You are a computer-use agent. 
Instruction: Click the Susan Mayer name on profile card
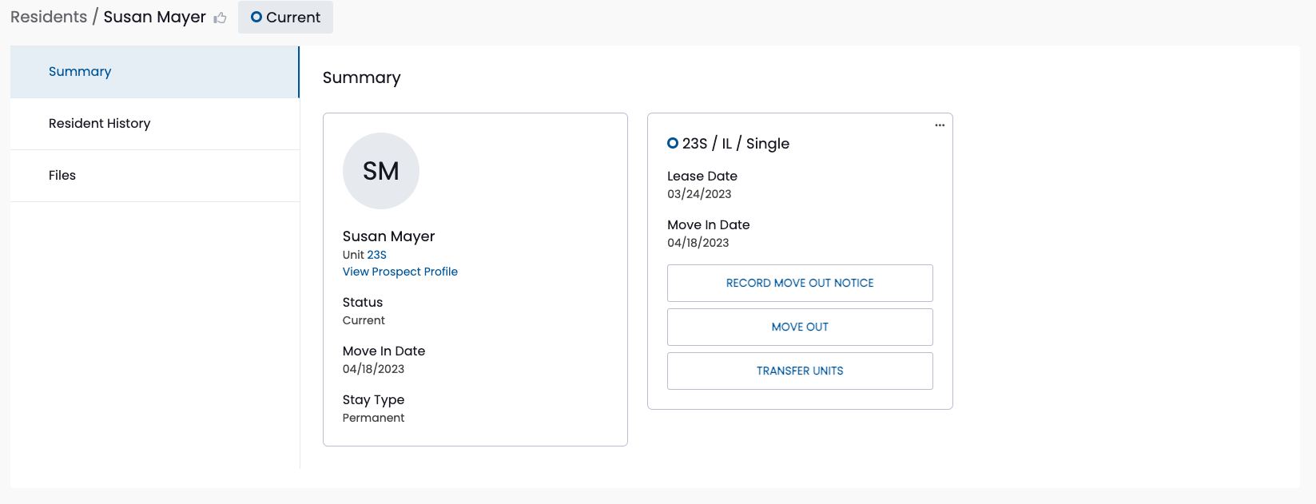[x=388, y=236]
